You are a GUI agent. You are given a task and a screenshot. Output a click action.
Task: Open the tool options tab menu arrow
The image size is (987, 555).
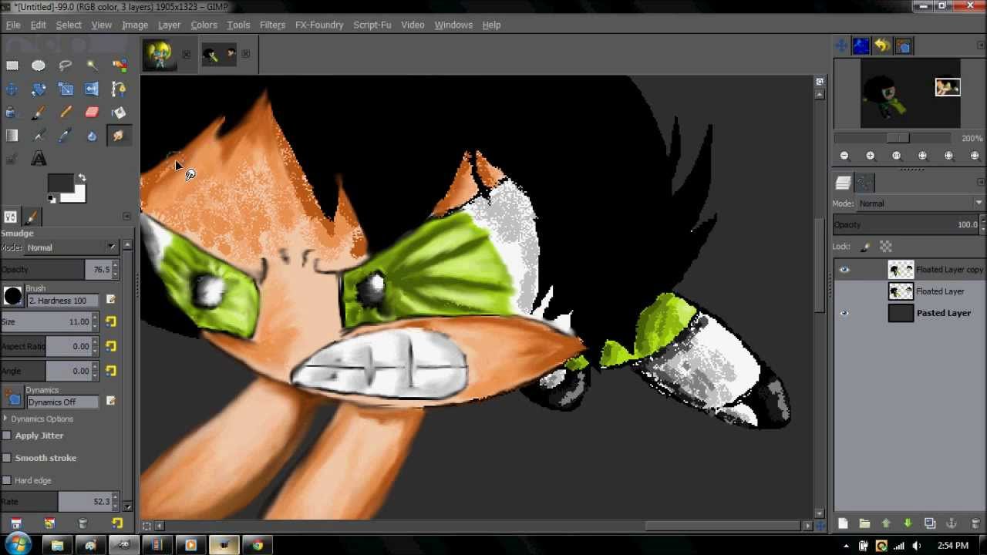[x=127, y=217]
